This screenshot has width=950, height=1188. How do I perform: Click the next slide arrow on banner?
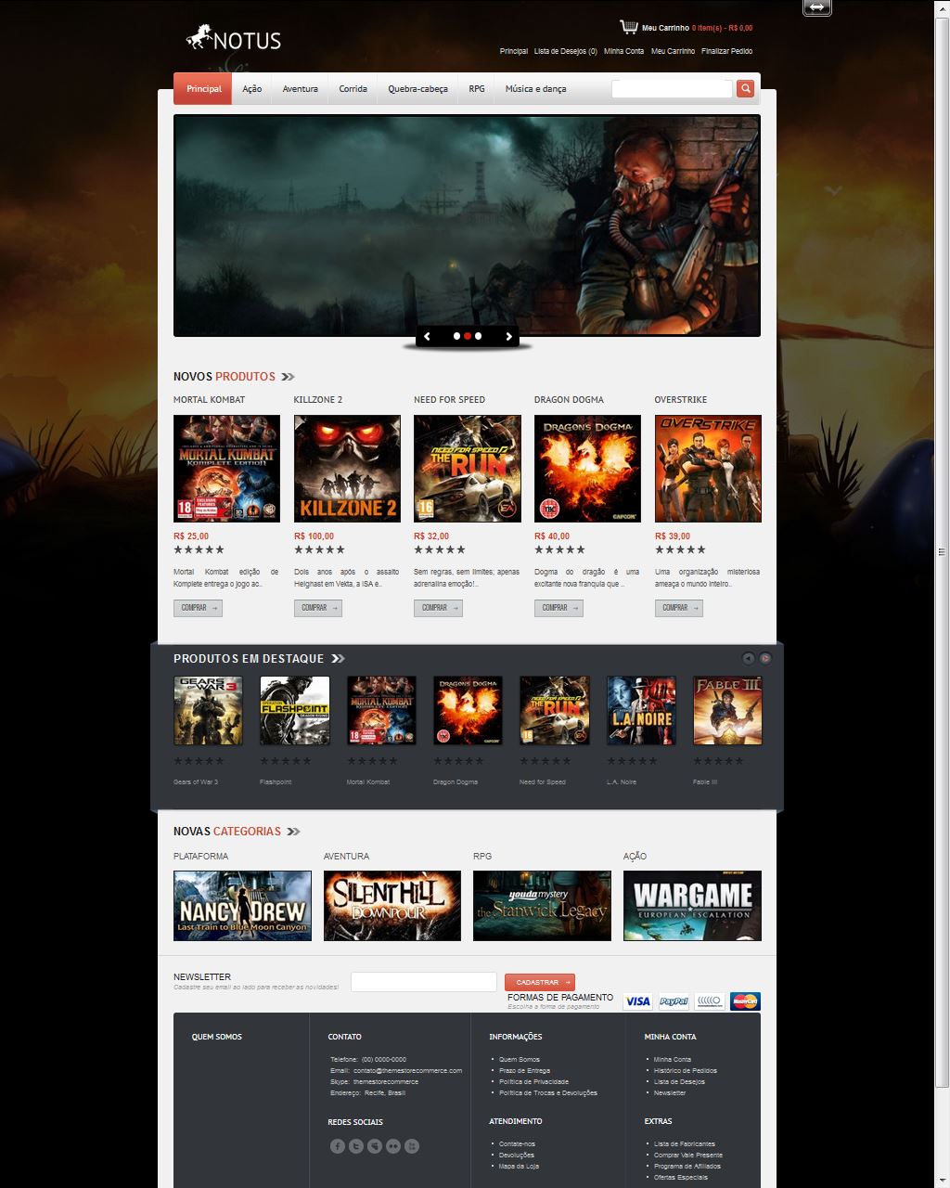click(x=507, y=336)
